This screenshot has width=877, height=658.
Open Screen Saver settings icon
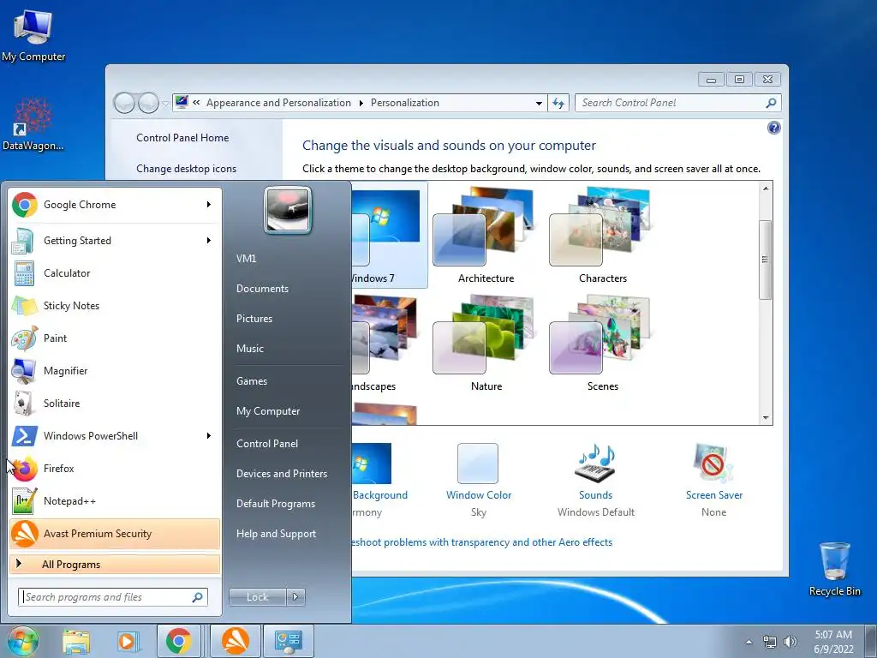point(713,464)
